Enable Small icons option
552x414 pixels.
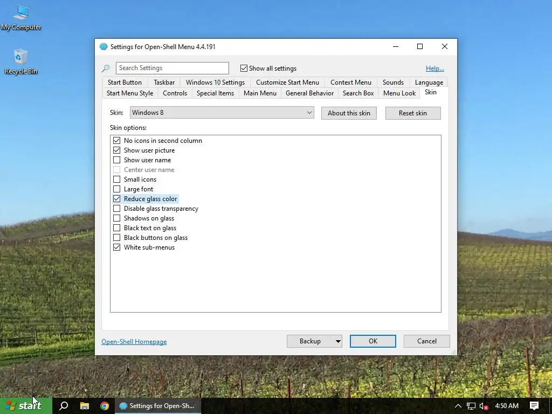pyautogui.click(x=116, y=179)
